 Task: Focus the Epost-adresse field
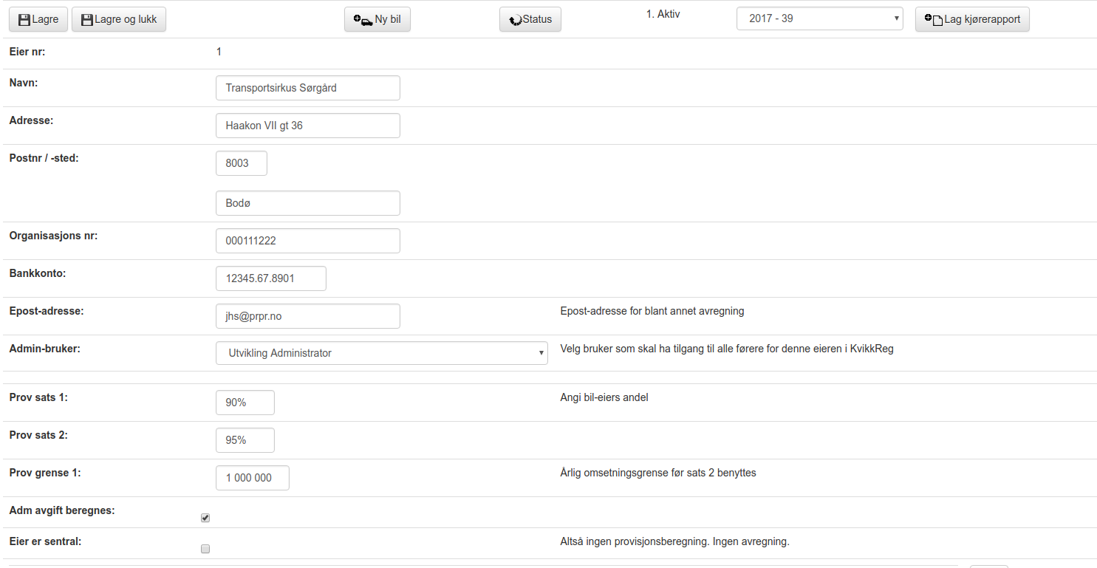[x=308, y=316]
